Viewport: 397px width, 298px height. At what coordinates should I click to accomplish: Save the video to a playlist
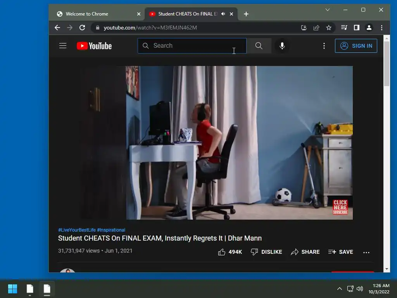click(340, 252)
